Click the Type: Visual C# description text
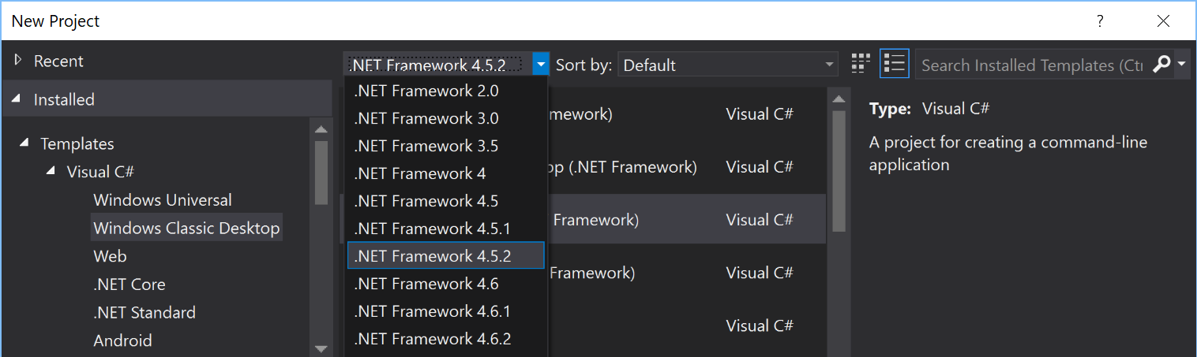Viewport: 1197px width, 357px height. click(929, 109)
